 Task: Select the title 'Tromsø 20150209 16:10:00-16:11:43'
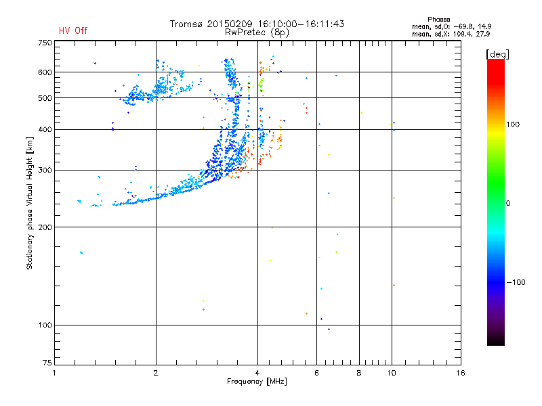[x=257, y=24]
